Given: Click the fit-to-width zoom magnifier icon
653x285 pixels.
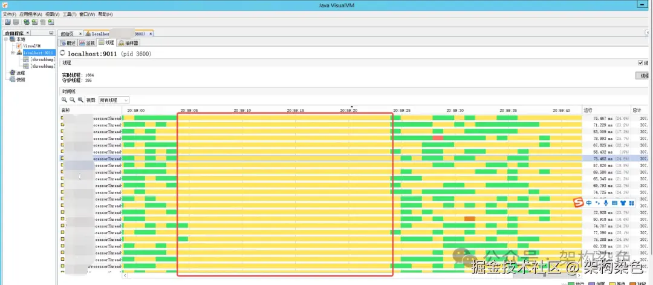Looking at the screenshot, I should (x=80, y=100).
